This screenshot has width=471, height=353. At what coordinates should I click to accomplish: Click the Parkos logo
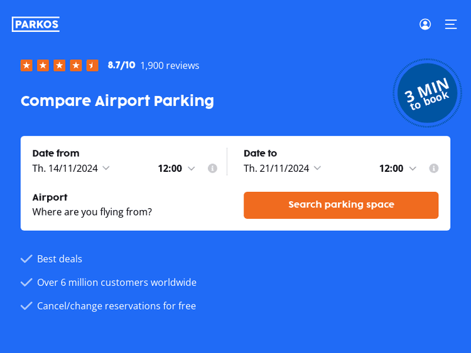pos(36,24)
